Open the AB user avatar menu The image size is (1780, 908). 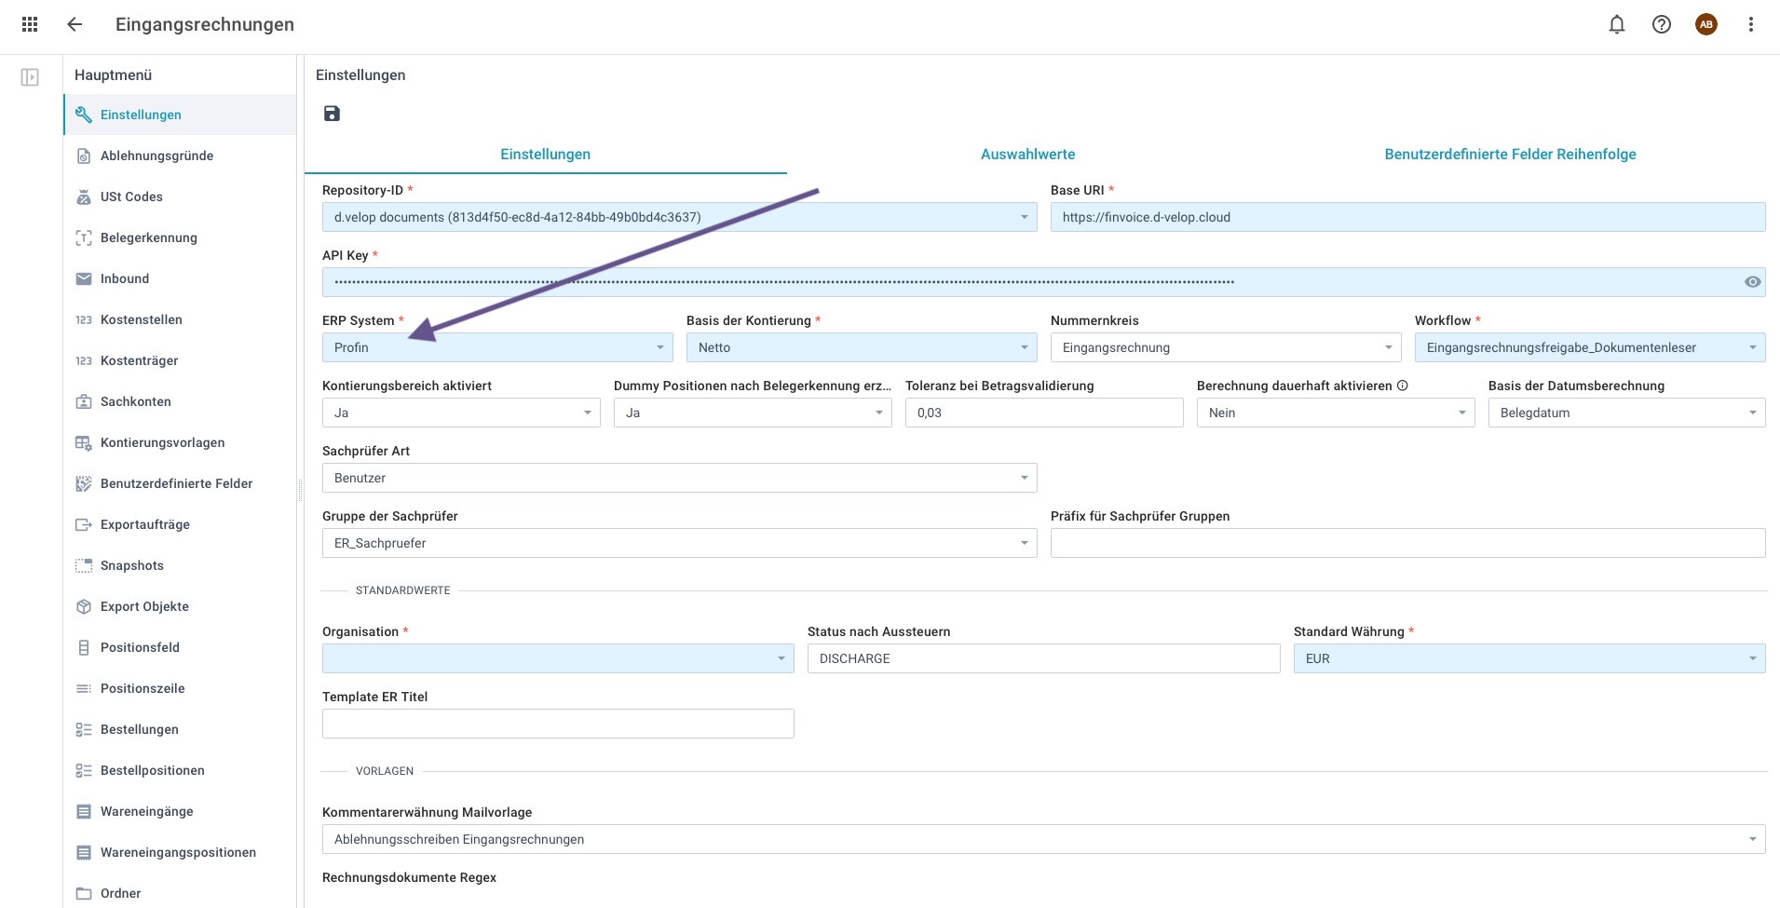[1705, 24]
